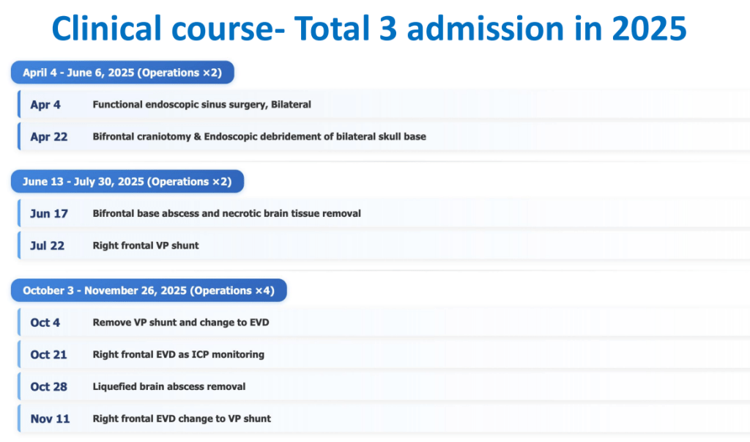
Task: Click the slide title "Clinical course" heading
Action: click(369, 28)
